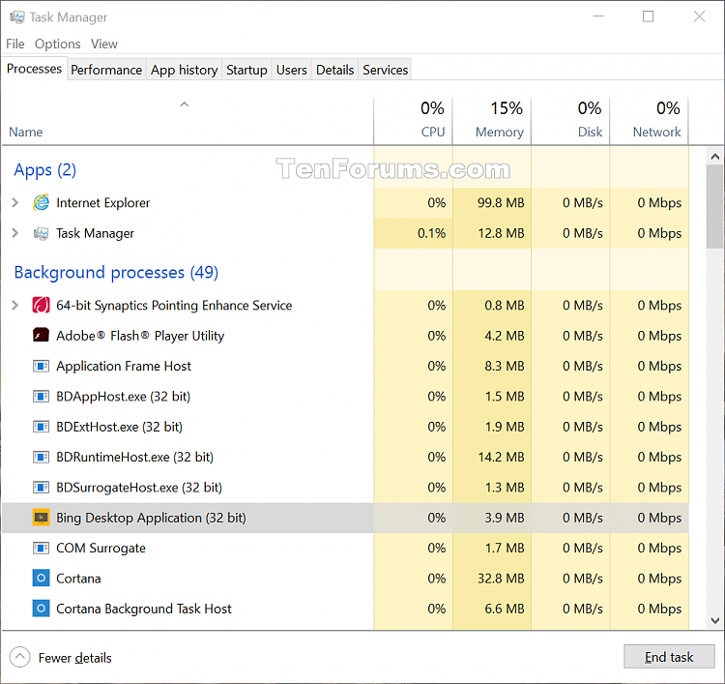Viewport: 725px width, 684px height.
Task: Go to the Details tab
Action: pos(334,70)
